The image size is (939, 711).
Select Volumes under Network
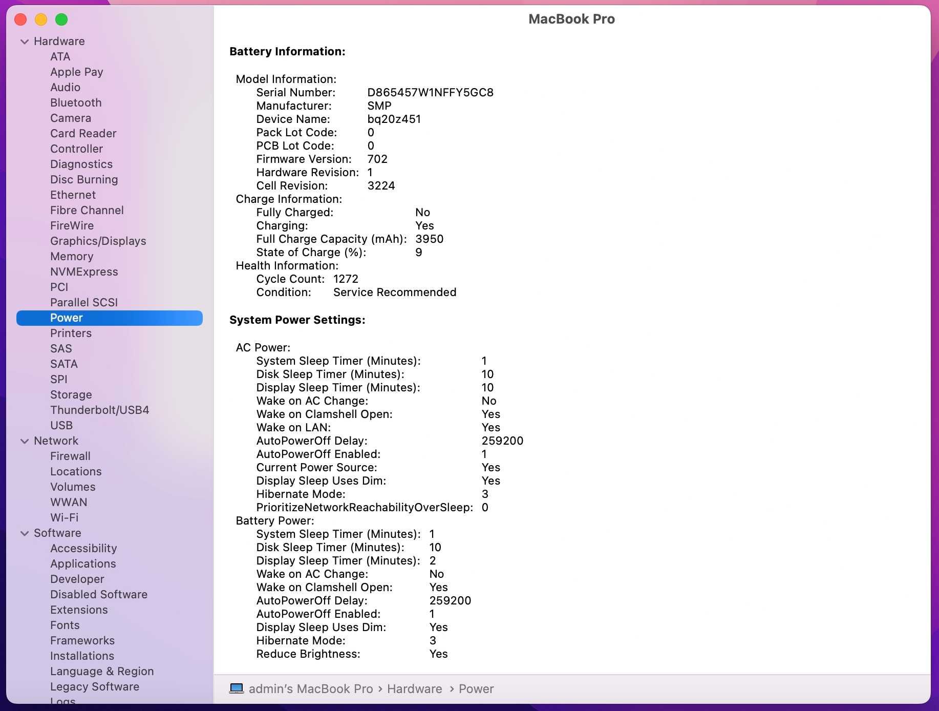pos(73,487)
